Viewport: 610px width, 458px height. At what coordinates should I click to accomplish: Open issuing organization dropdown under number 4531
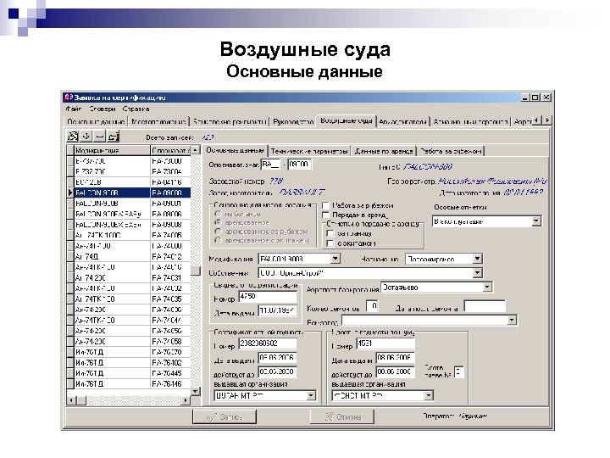tap(429, 396)
